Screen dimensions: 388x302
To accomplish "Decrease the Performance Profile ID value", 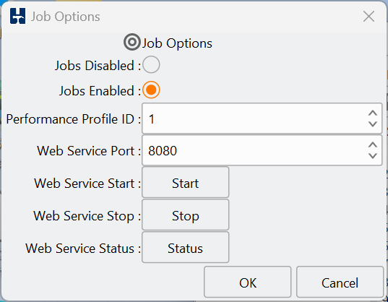I will coord(373,124).
